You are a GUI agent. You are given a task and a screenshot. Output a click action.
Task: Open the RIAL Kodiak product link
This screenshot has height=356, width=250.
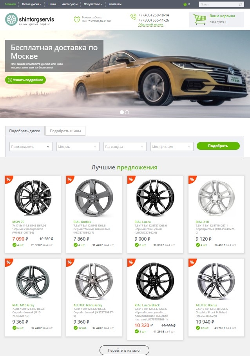point(82,222)
